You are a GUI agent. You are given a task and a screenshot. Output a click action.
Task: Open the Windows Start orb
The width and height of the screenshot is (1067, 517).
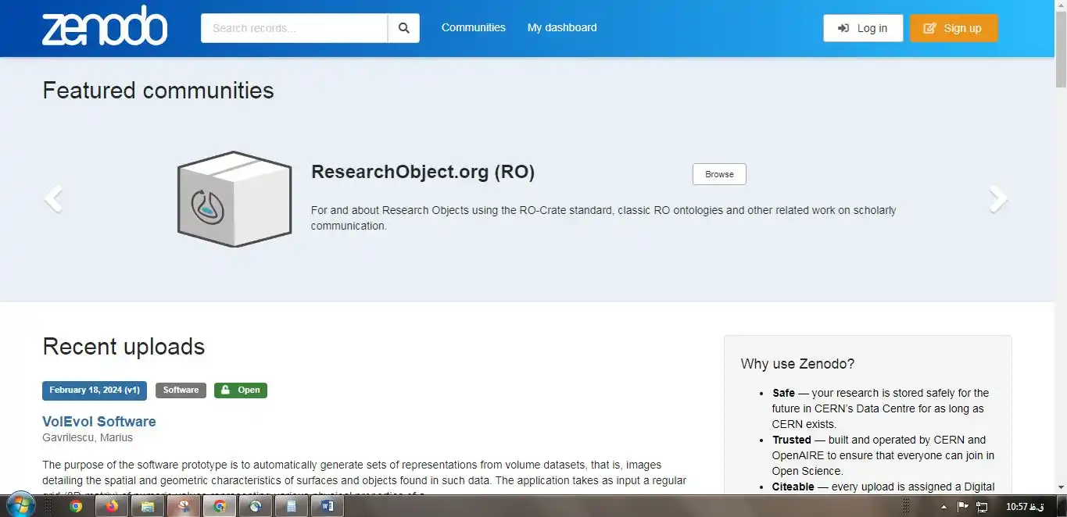point(20,505)
